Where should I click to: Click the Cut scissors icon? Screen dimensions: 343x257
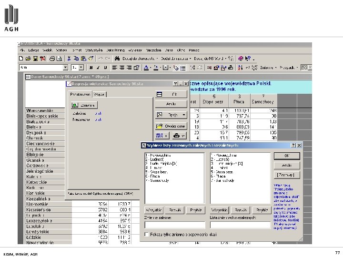pos(69,59)
